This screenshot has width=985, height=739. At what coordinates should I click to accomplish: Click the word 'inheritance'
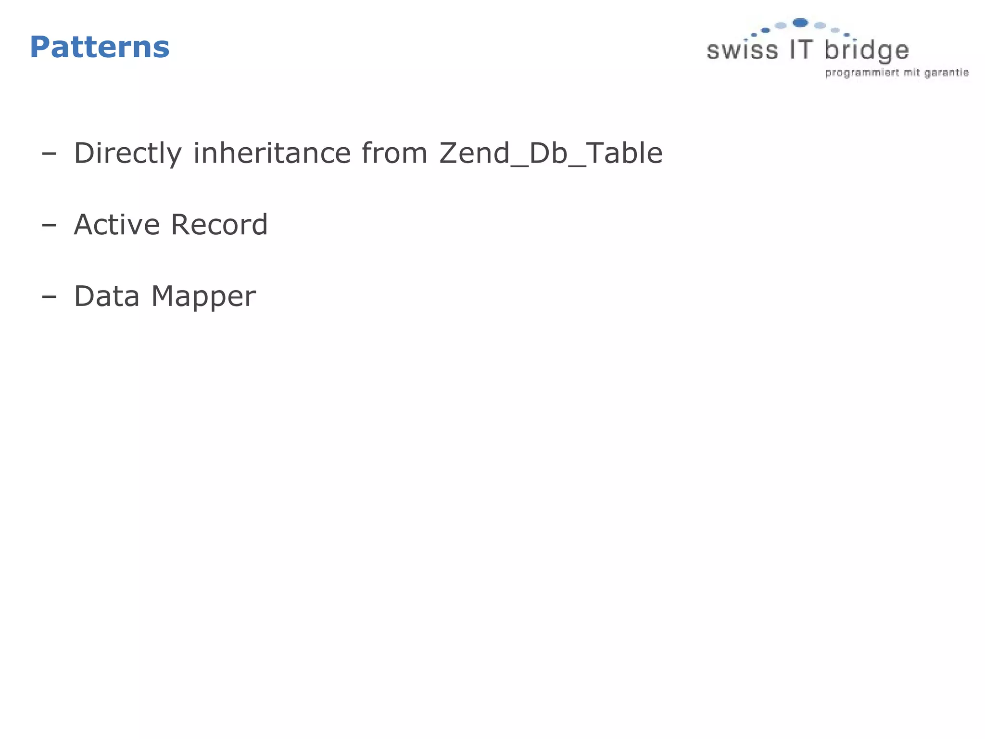(x=272, y=153)
